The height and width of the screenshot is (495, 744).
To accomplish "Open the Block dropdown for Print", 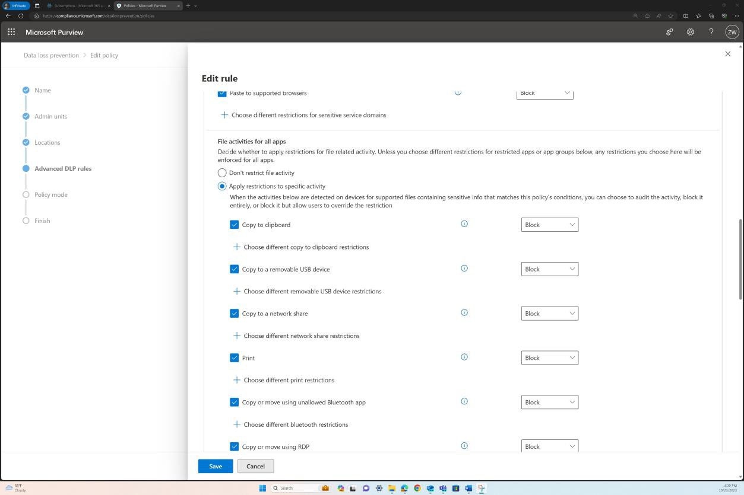I will (549, 357).
